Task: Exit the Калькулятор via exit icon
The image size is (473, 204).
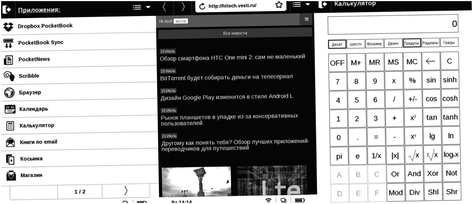Action: [x=322, y=4]
